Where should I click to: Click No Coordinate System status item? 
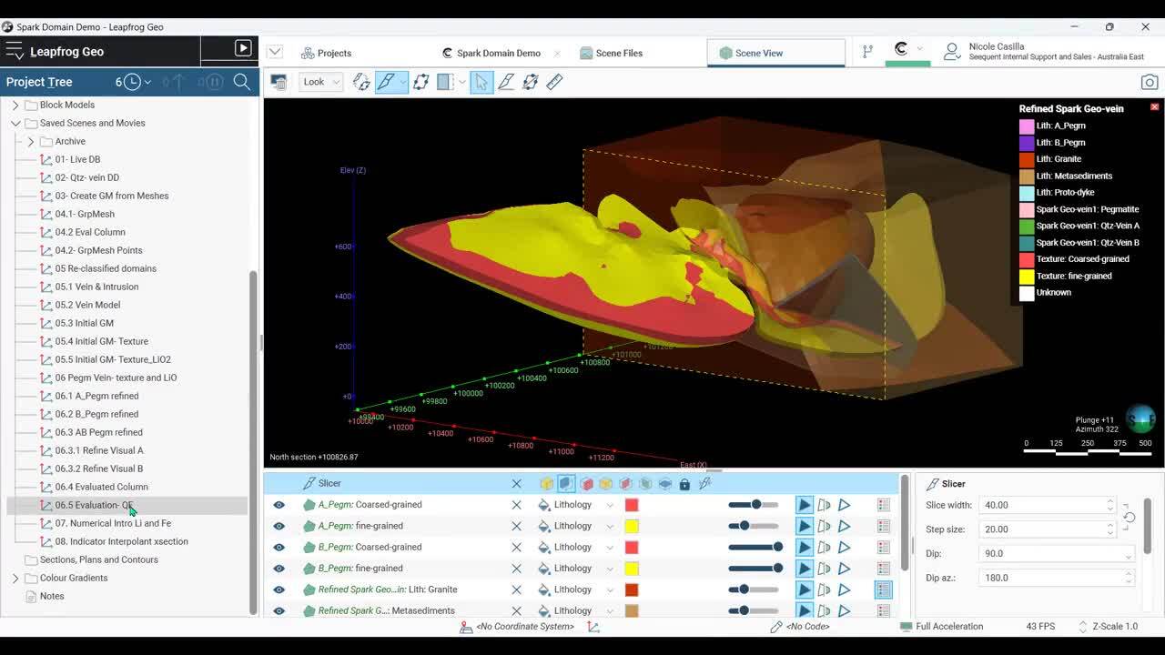[x=517, y=627]
